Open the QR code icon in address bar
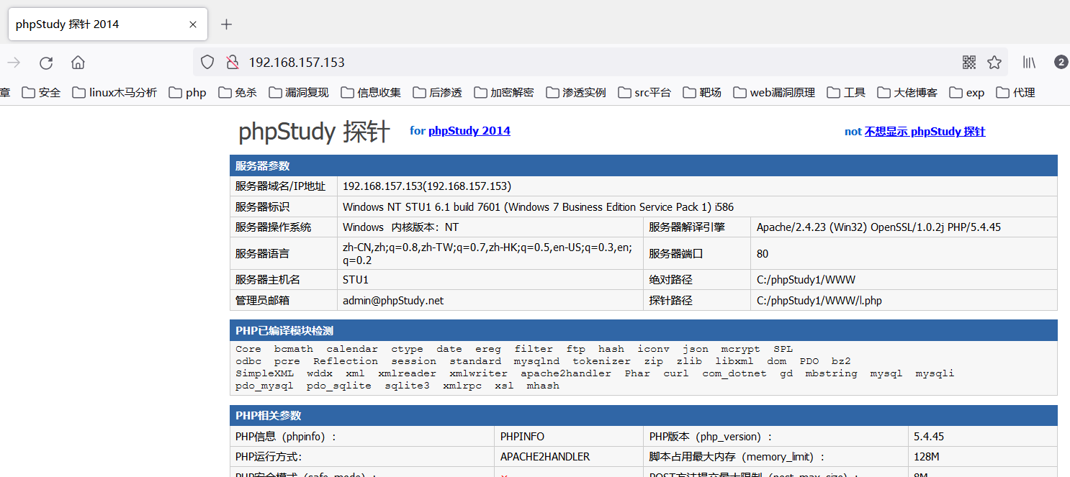1070x477 pixels. pos(969,63)
